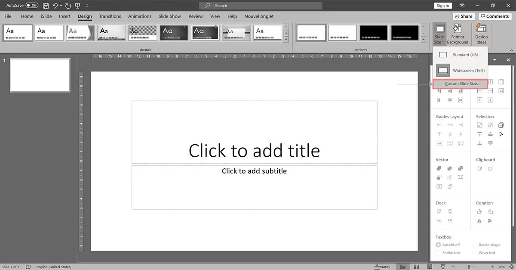Image resolution: width=516 pixels, height=270 pixels.
Task: Click the Vector group node-box icon
Action: [x=461, y=177]
